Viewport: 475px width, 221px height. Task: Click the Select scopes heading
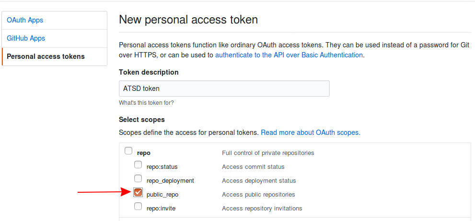click(x=142, y=120)
